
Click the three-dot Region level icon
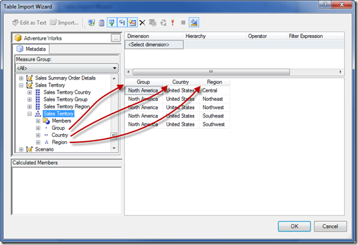tap(47, 142)
